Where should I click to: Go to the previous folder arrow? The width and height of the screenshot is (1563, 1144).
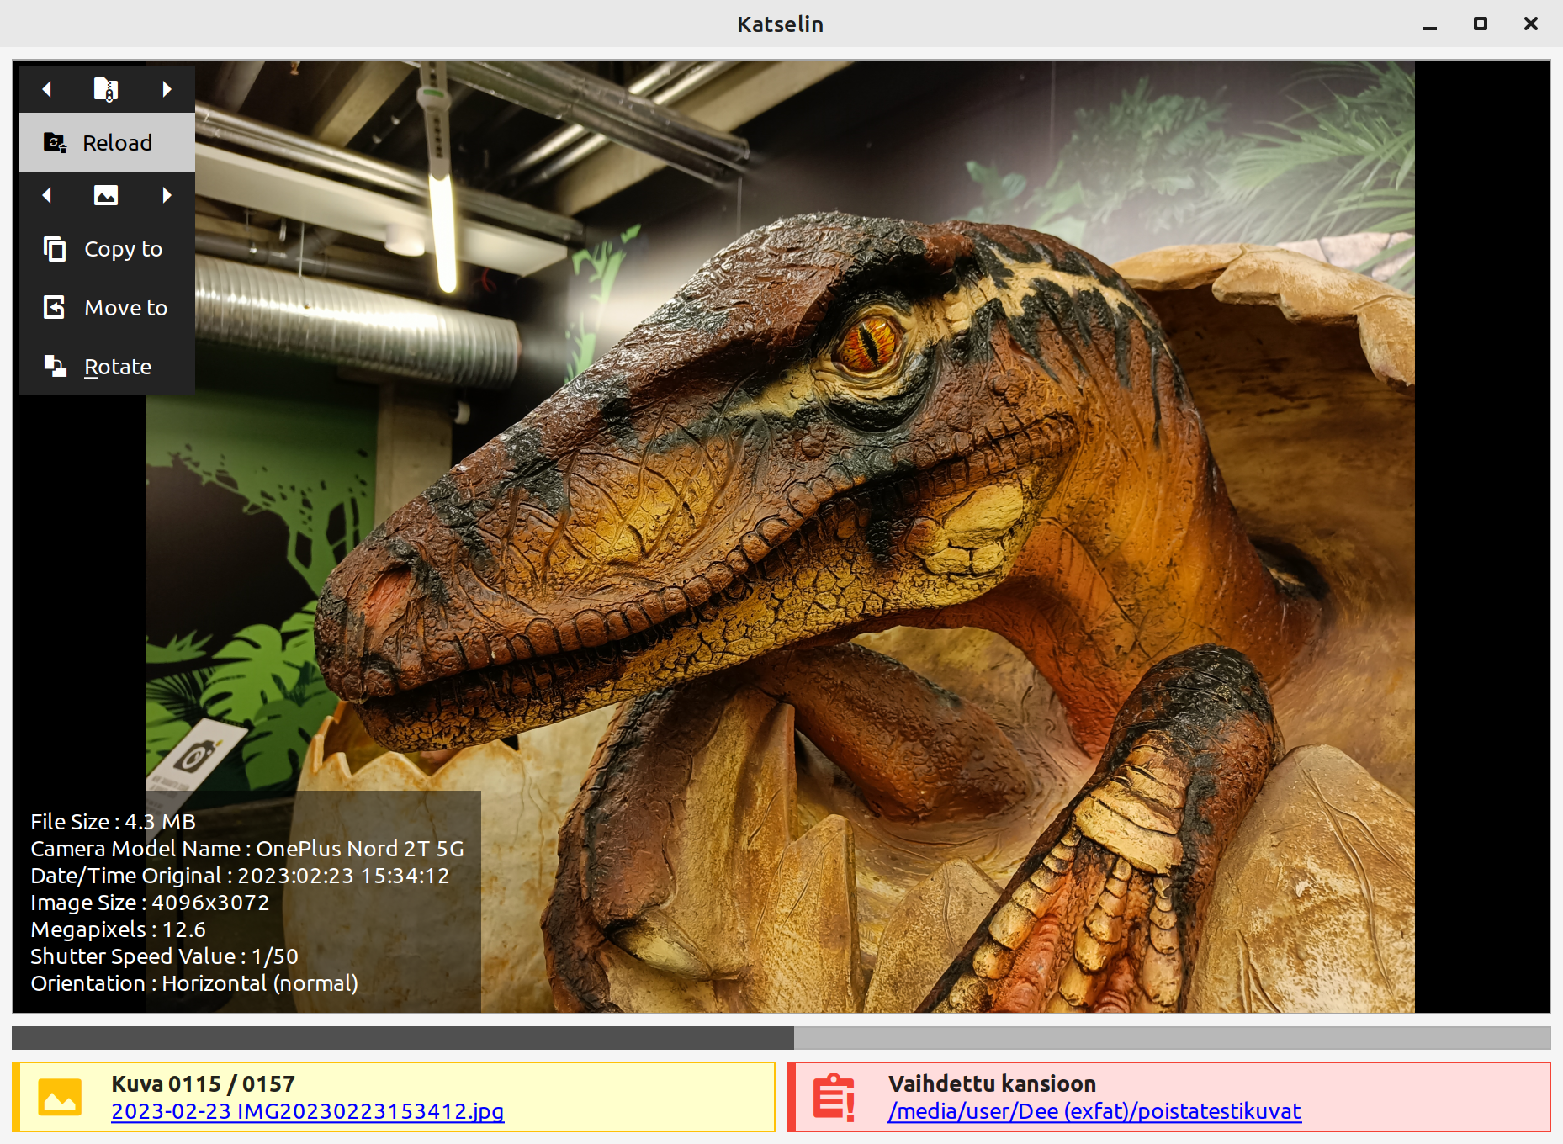tap(47, 89)
